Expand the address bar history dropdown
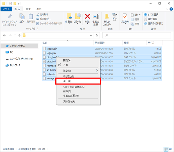The height and width of the screenshot is (152, 174). point(91,35)
